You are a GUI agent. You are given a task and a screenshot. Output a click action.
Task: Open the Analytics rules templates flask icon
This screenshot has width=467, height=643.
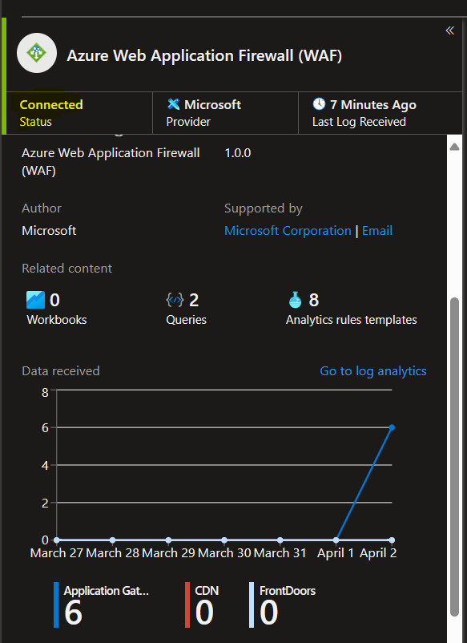pos(295,300)
